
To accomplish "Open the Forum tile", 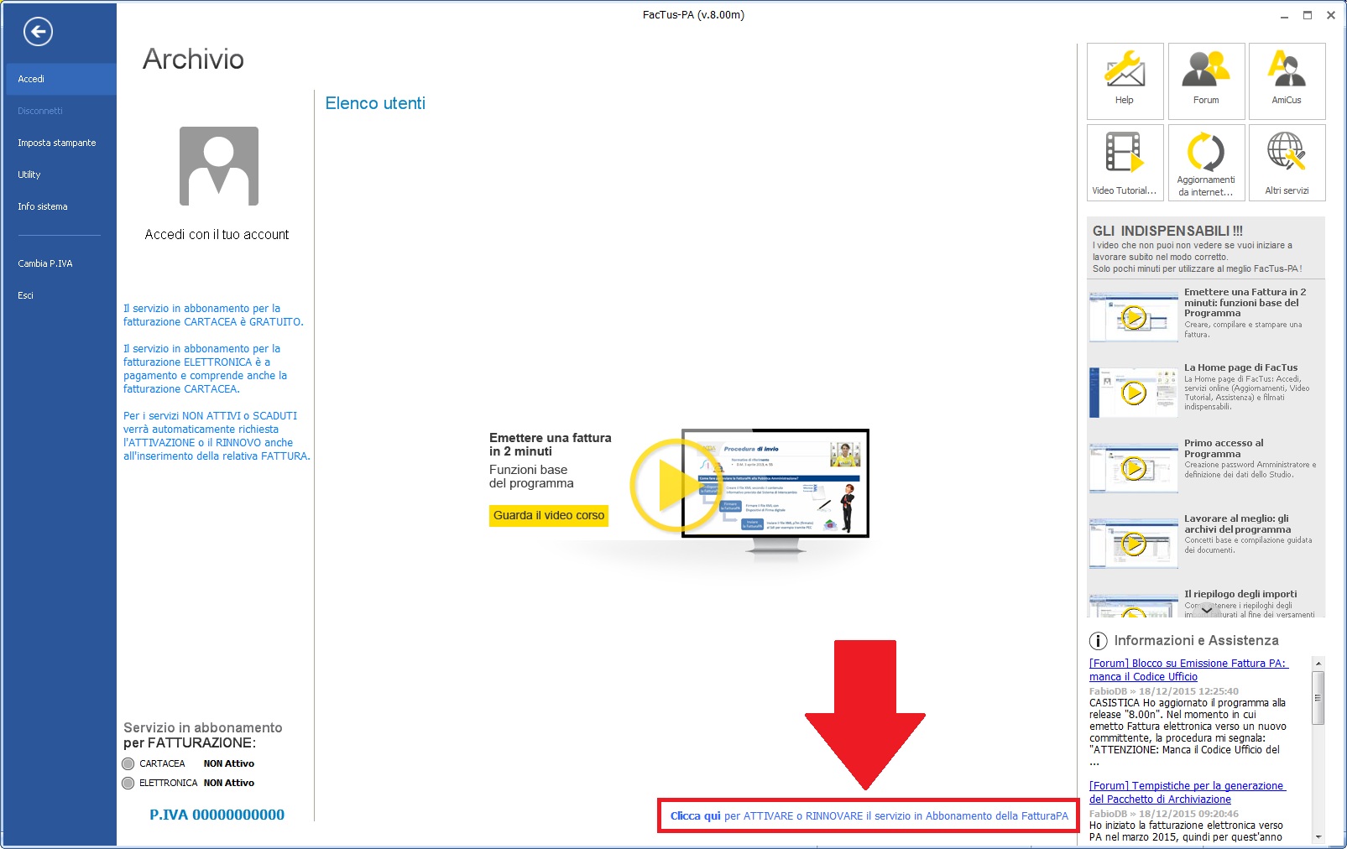I will 1206,81.
